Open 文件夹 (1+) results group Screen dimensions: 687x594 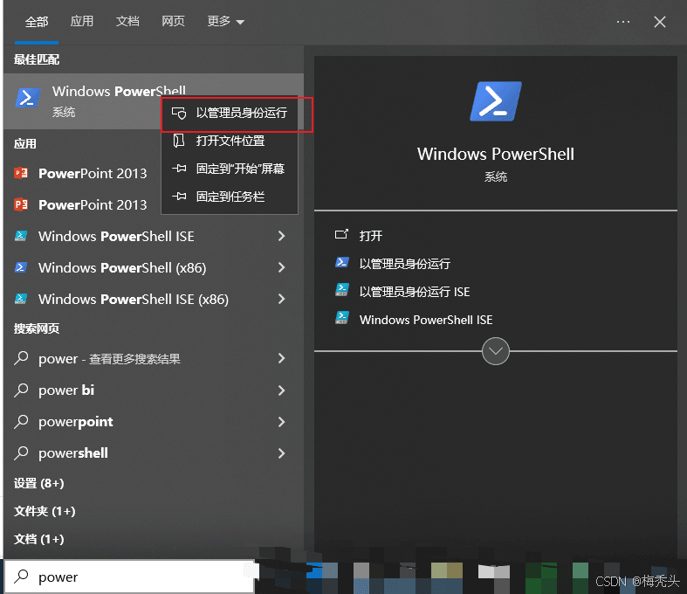coord(45,511)
